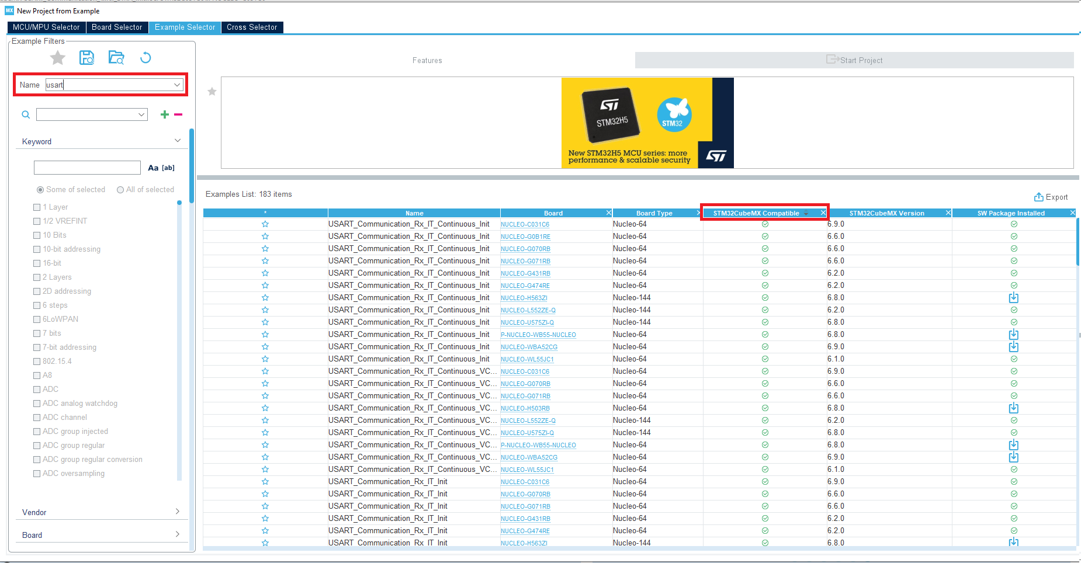Switch to the Board Selector tab
The height and width of the screenshot is (563, 1081).
point(117,27)
